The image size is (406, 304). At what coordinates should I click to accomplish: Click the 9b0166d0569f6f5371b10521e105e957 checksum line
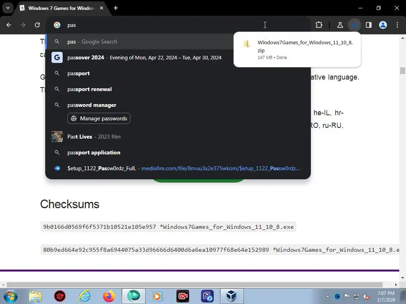pos(168,227)
